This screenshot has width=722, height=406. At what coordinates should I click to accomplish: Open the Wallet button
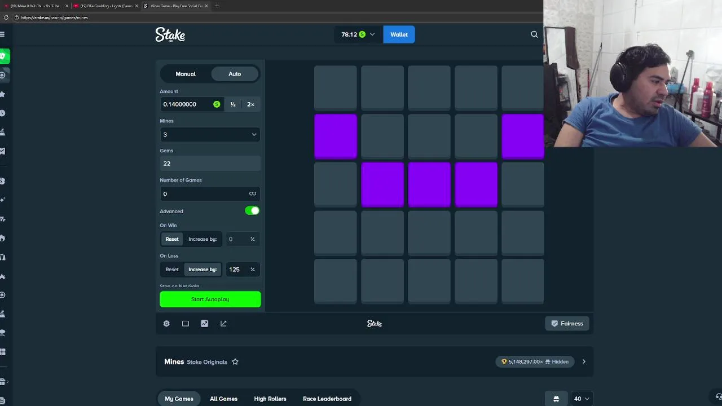(x=399, y=34)
